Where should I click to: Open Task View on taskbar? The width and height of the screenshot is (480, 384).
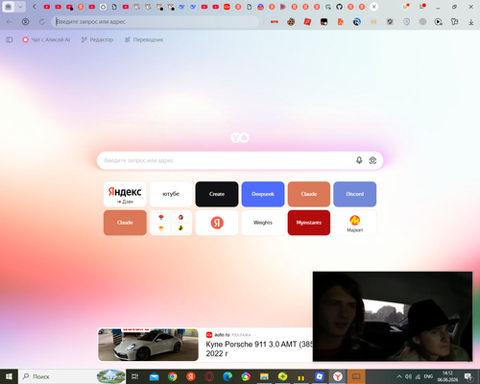point(135,376)
